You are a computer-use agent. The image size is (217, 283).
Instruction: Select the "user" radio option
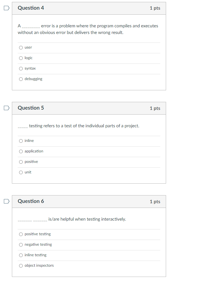coord(21,48)
